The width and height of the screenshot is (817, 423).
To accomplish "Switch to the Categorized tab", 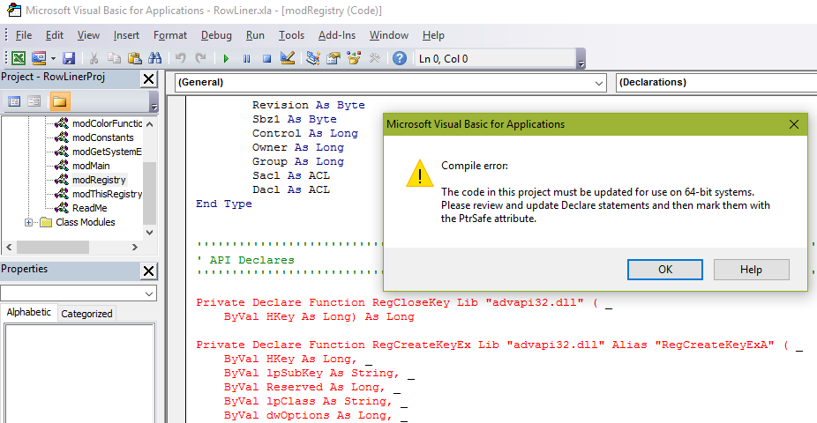I will pos(86,313).
